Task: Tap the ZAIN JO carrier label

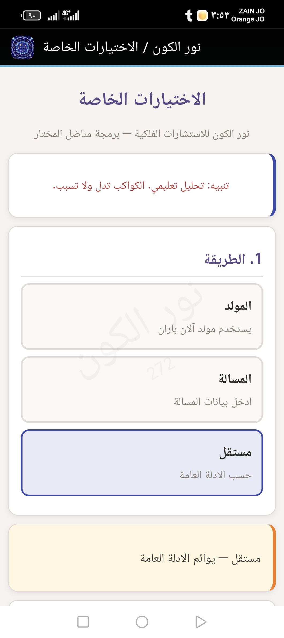Action: pyautogui.click(x=252, y=11)
